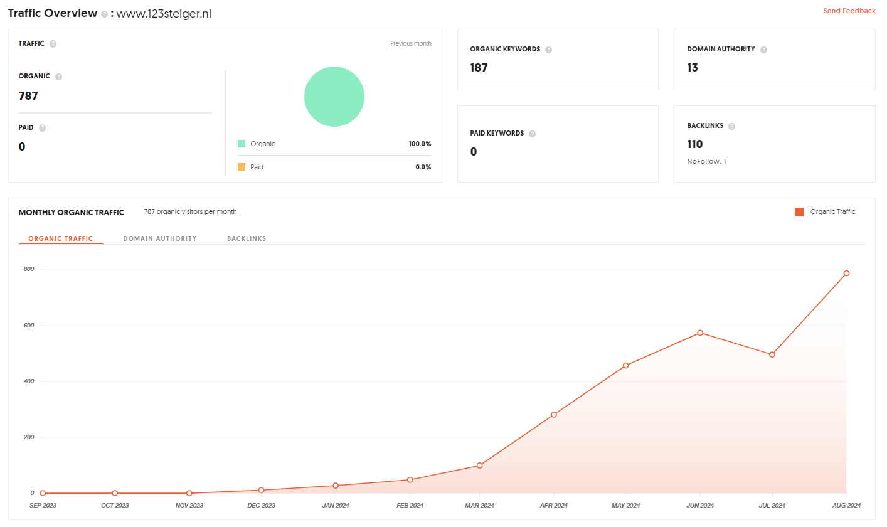Switch to the Domain Authority tab
The height and width of the screenshot is (527, 887).
[160, 238]
